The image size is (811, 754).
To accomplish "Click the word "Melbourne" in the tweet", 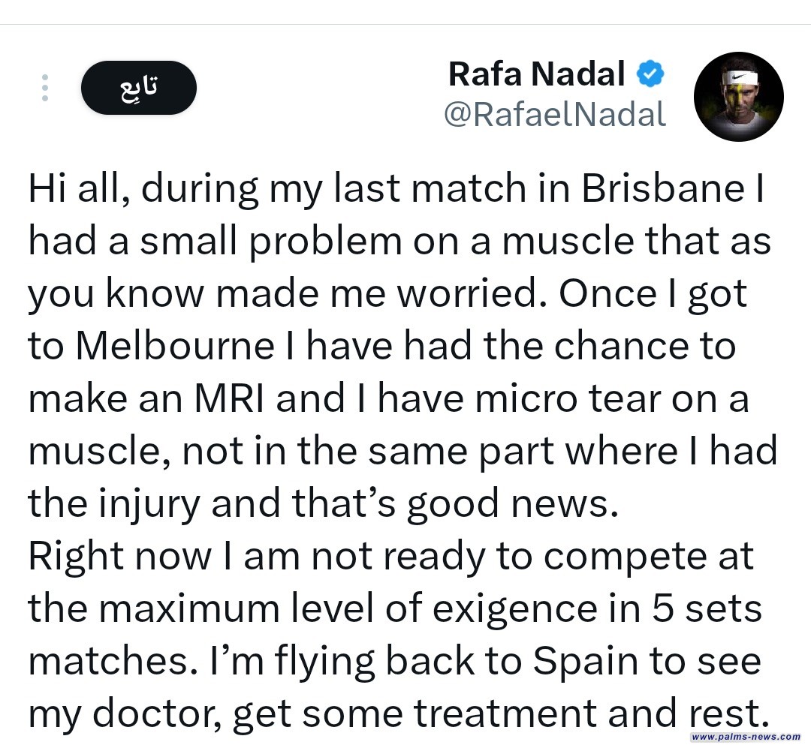I will pos(176,347).
